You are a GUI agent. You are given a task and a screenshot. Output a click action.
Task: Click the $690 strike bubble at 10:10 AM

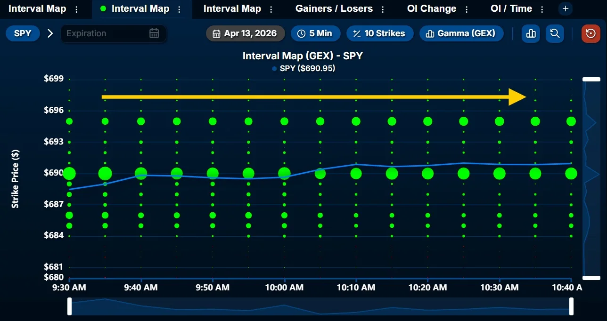click(356, 174)
